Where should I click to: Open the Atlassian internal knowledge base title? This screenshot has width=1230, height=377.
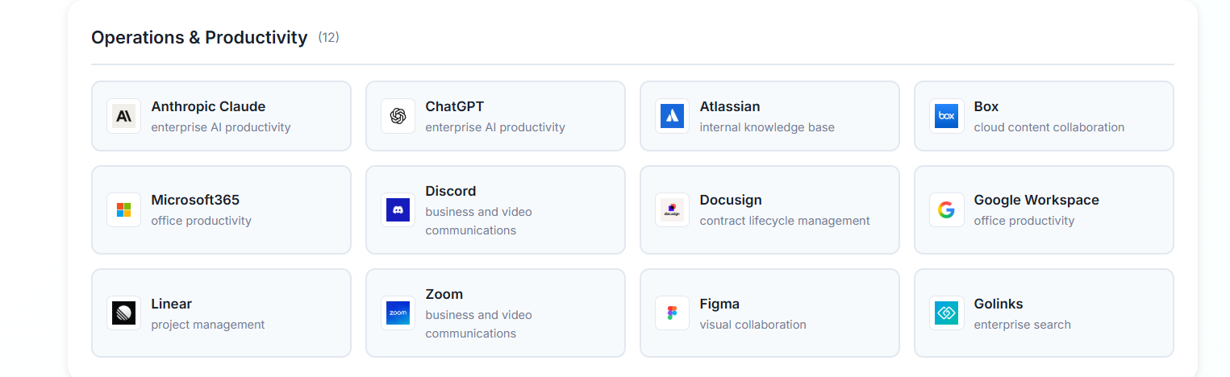click(729, 106)
